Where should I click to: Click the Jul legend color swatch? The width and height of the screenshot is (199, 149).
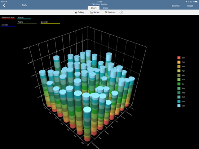point(179,84)
